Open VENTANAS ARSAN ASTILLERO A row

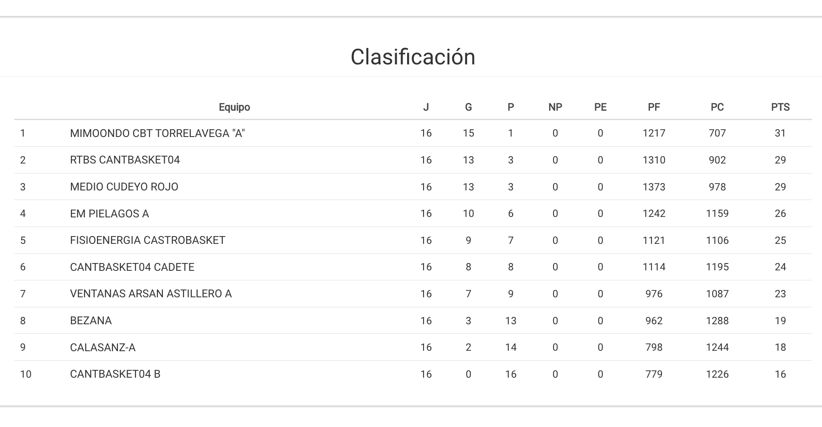(x=150, y=294)
